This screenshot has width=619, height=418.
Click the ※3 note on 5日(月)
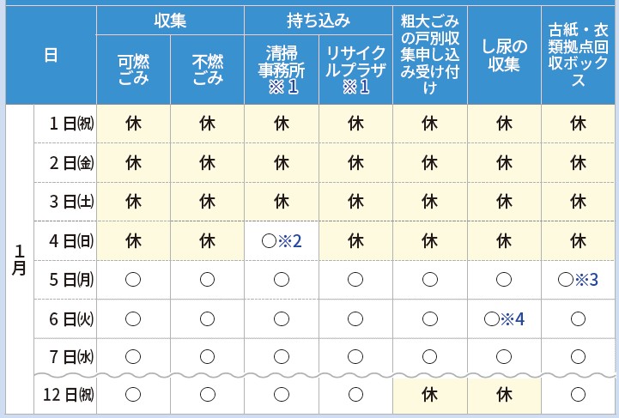pos(586,279)
